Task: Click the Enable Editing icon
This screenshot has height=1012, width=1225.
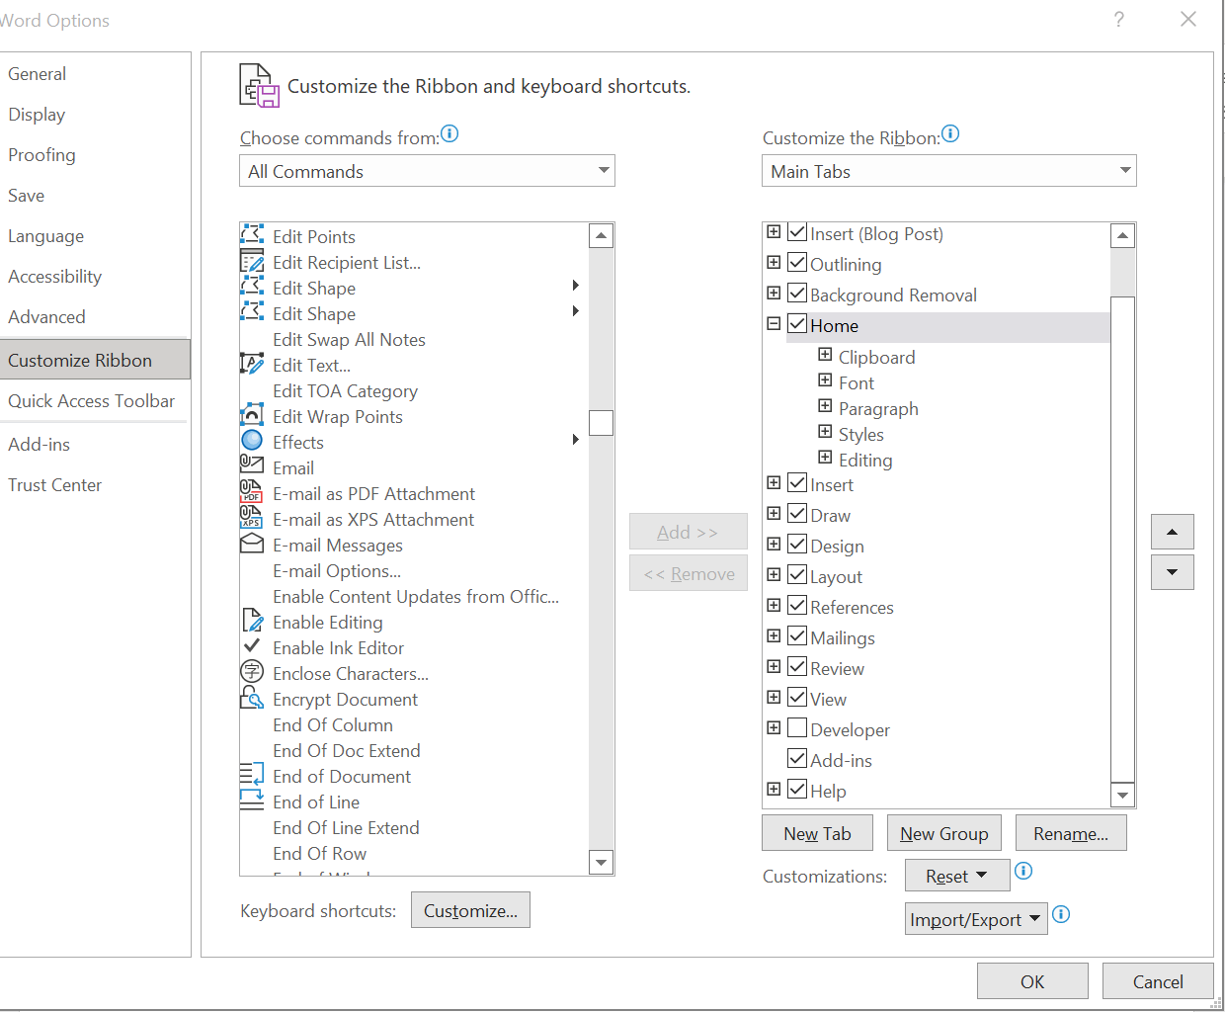Action: click(x=252, y=621)
